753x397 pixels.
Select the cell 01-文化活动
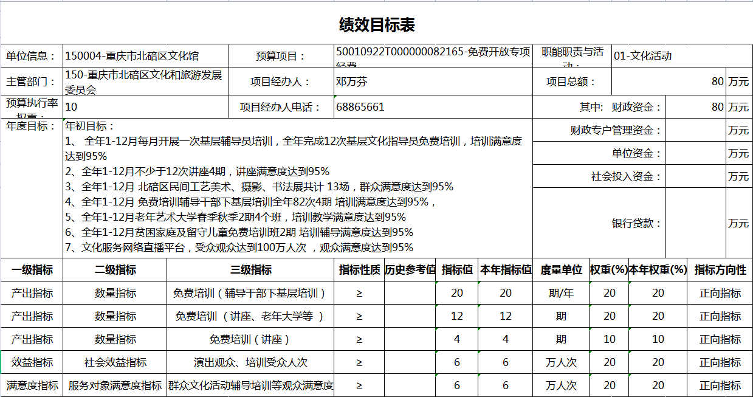[682, 56]
